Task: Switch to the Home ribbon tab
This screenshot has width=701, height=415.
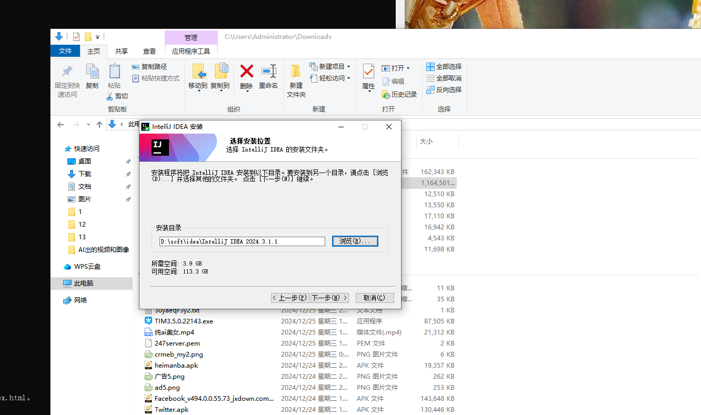Action: tap(94, 51)
